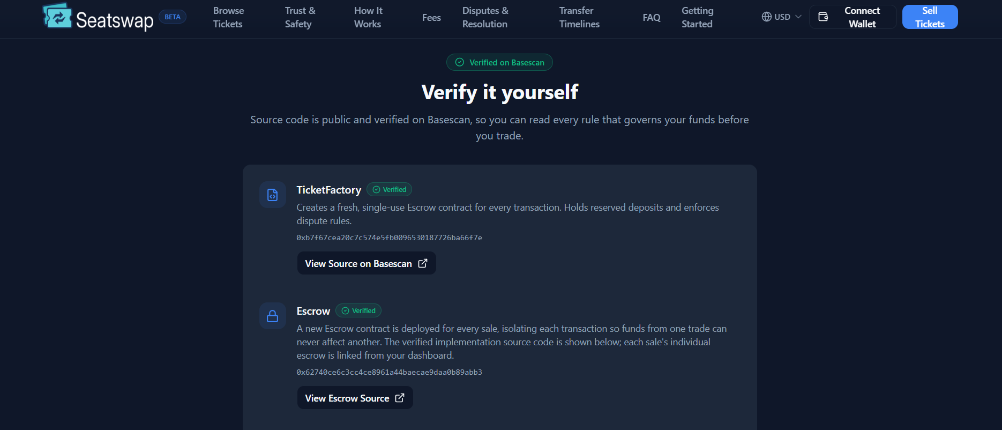Click external link icon on View Escrow Source
The width and height of the screenshot is (1002, 430).
(400, 398)
